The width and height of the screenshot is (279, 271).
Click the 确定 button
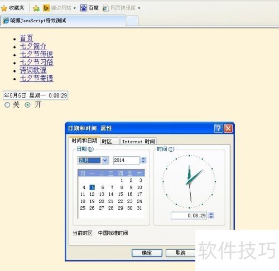pos(147,253)
